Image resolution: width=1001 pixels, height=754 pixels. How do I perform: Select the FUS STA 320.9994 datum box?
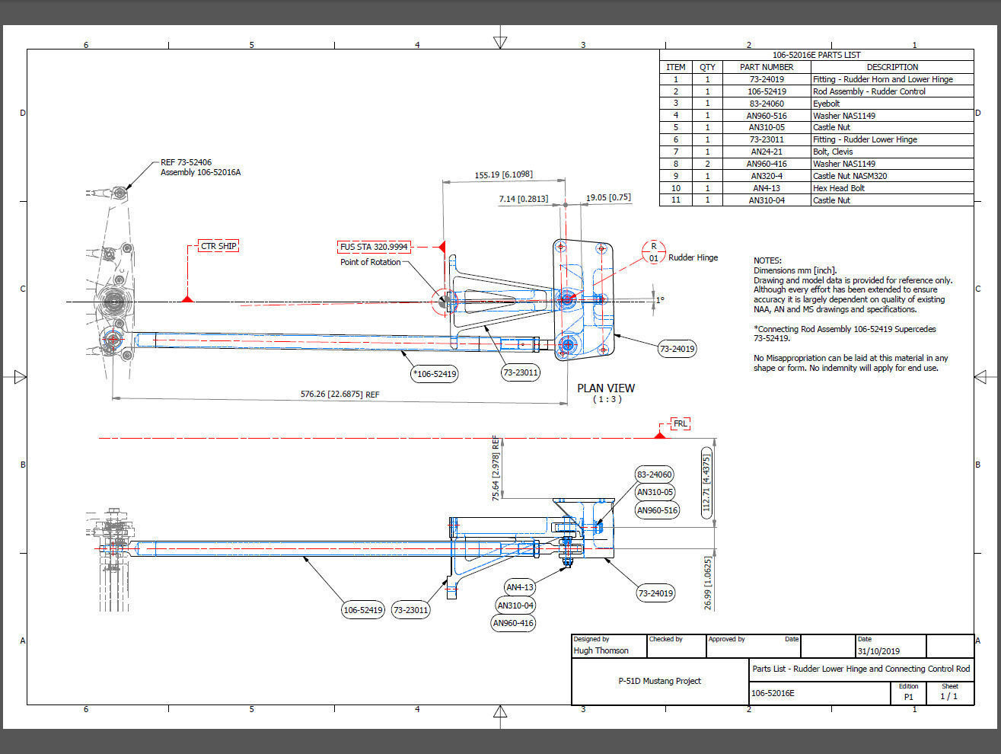pos(374,247)
